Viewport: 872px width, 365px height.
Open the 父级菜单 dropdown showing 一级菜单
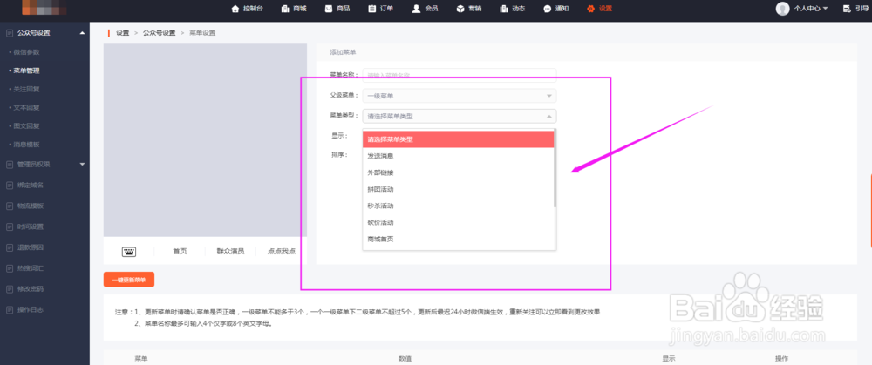point(460,96)
